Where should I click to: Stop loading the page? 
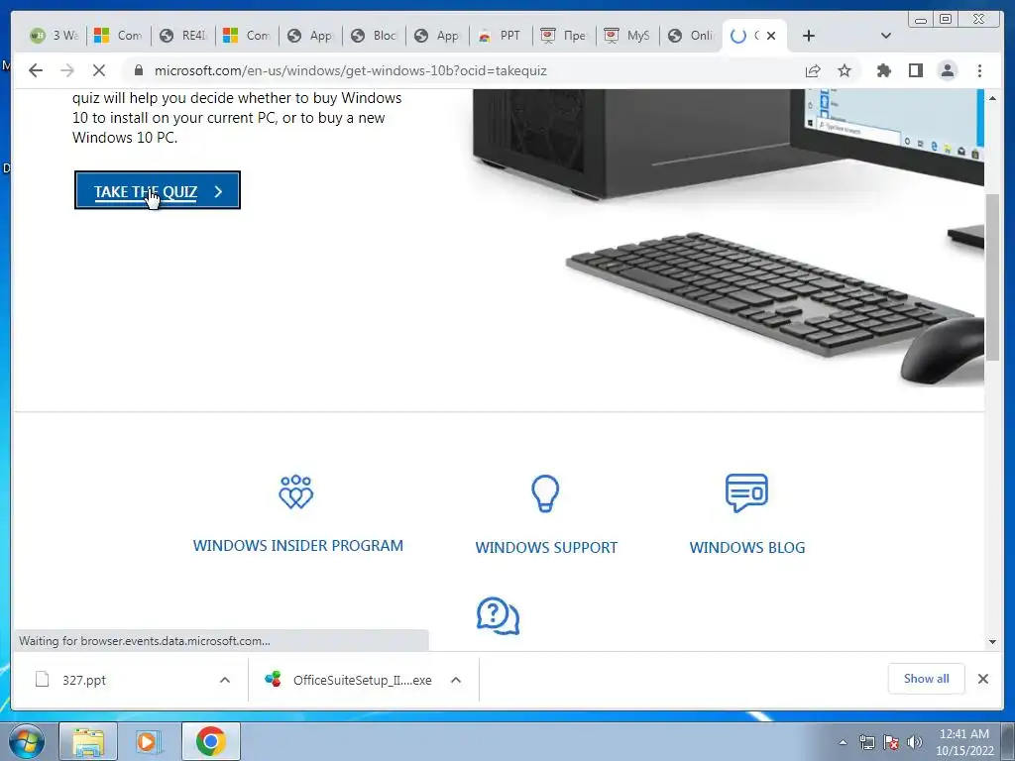click(99, 70)
